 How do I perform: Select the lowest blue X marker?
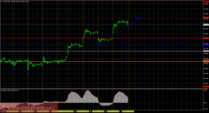pyautogui.click(x=28, y=73)
